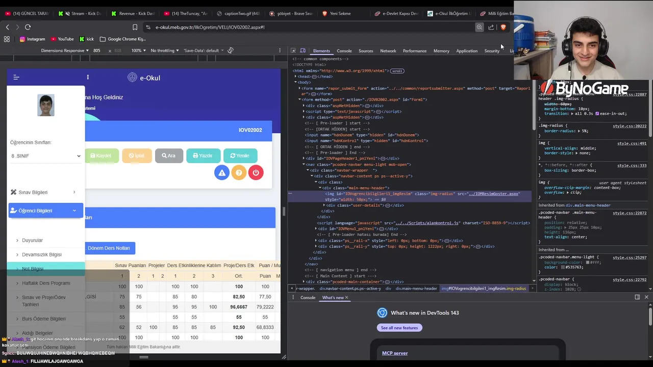Click the viewport width field showing 805
Image resolution: width=653 pixels, height=367 pixels.
tap(98, 50)
